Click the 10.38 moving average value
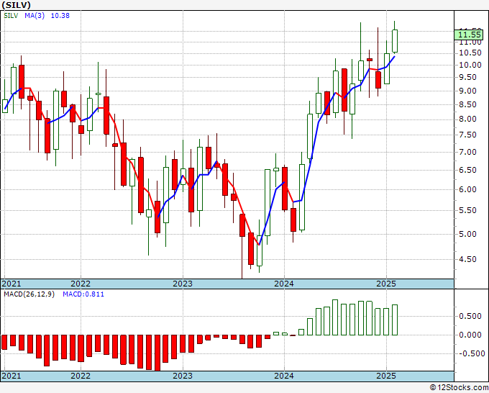The width and height of the screenshot is (489, 393). pyautogui.click(x=60, y=16)
